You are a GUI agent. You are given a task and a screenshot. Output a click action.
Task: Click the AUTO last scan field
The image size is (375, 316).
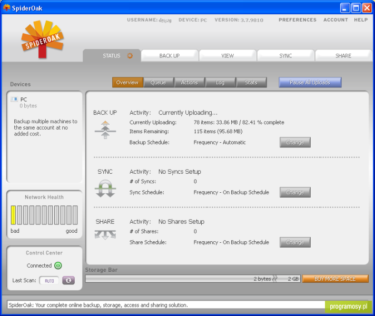click(x=50, y=281)
